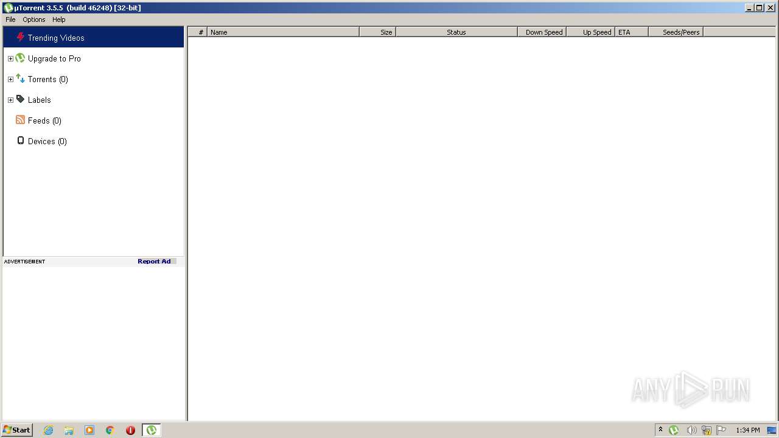Screen dimensions: 779x438
Task: Select Devices (0) in sidebar
Action: 47,141
